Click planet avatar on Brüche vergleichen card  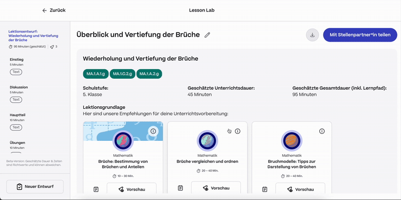click(208, 141)
